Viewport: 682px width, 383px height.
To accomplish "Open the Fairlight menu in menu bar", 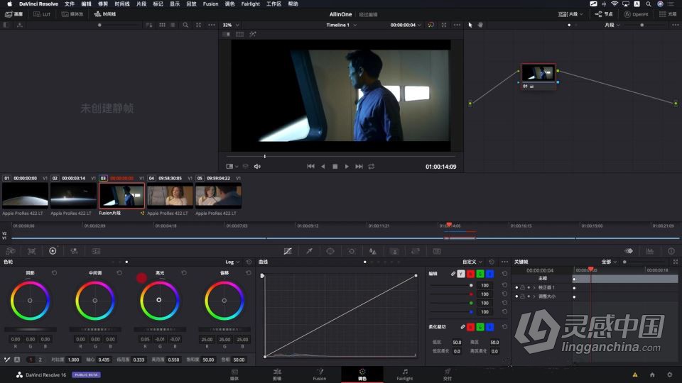I will tap(251, 4).
